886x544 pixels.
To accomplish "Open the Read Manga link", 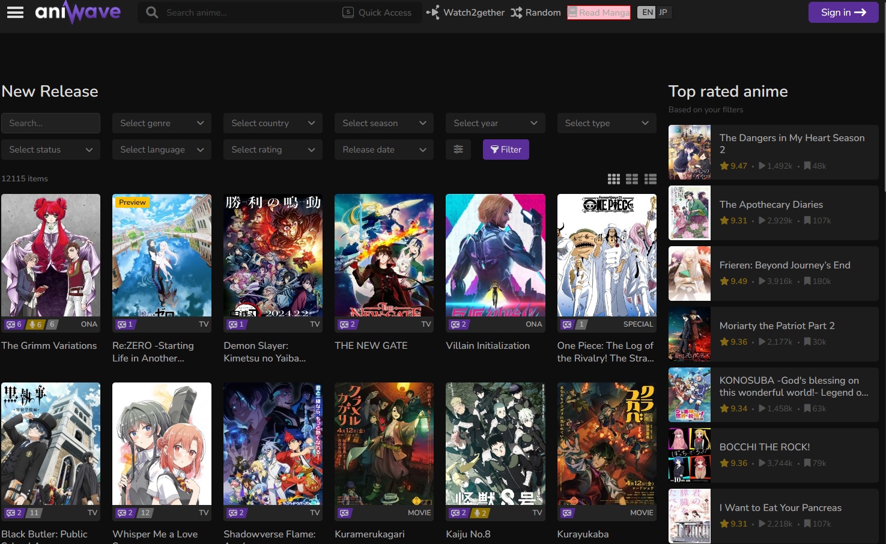I will tap(599, 12).
